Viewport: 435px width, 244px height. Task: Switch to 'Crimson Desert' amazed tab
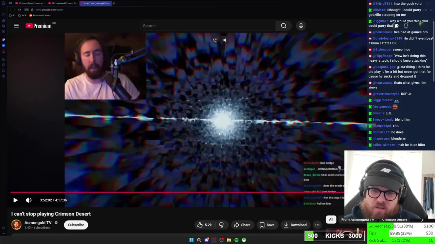tap(29, 3)
